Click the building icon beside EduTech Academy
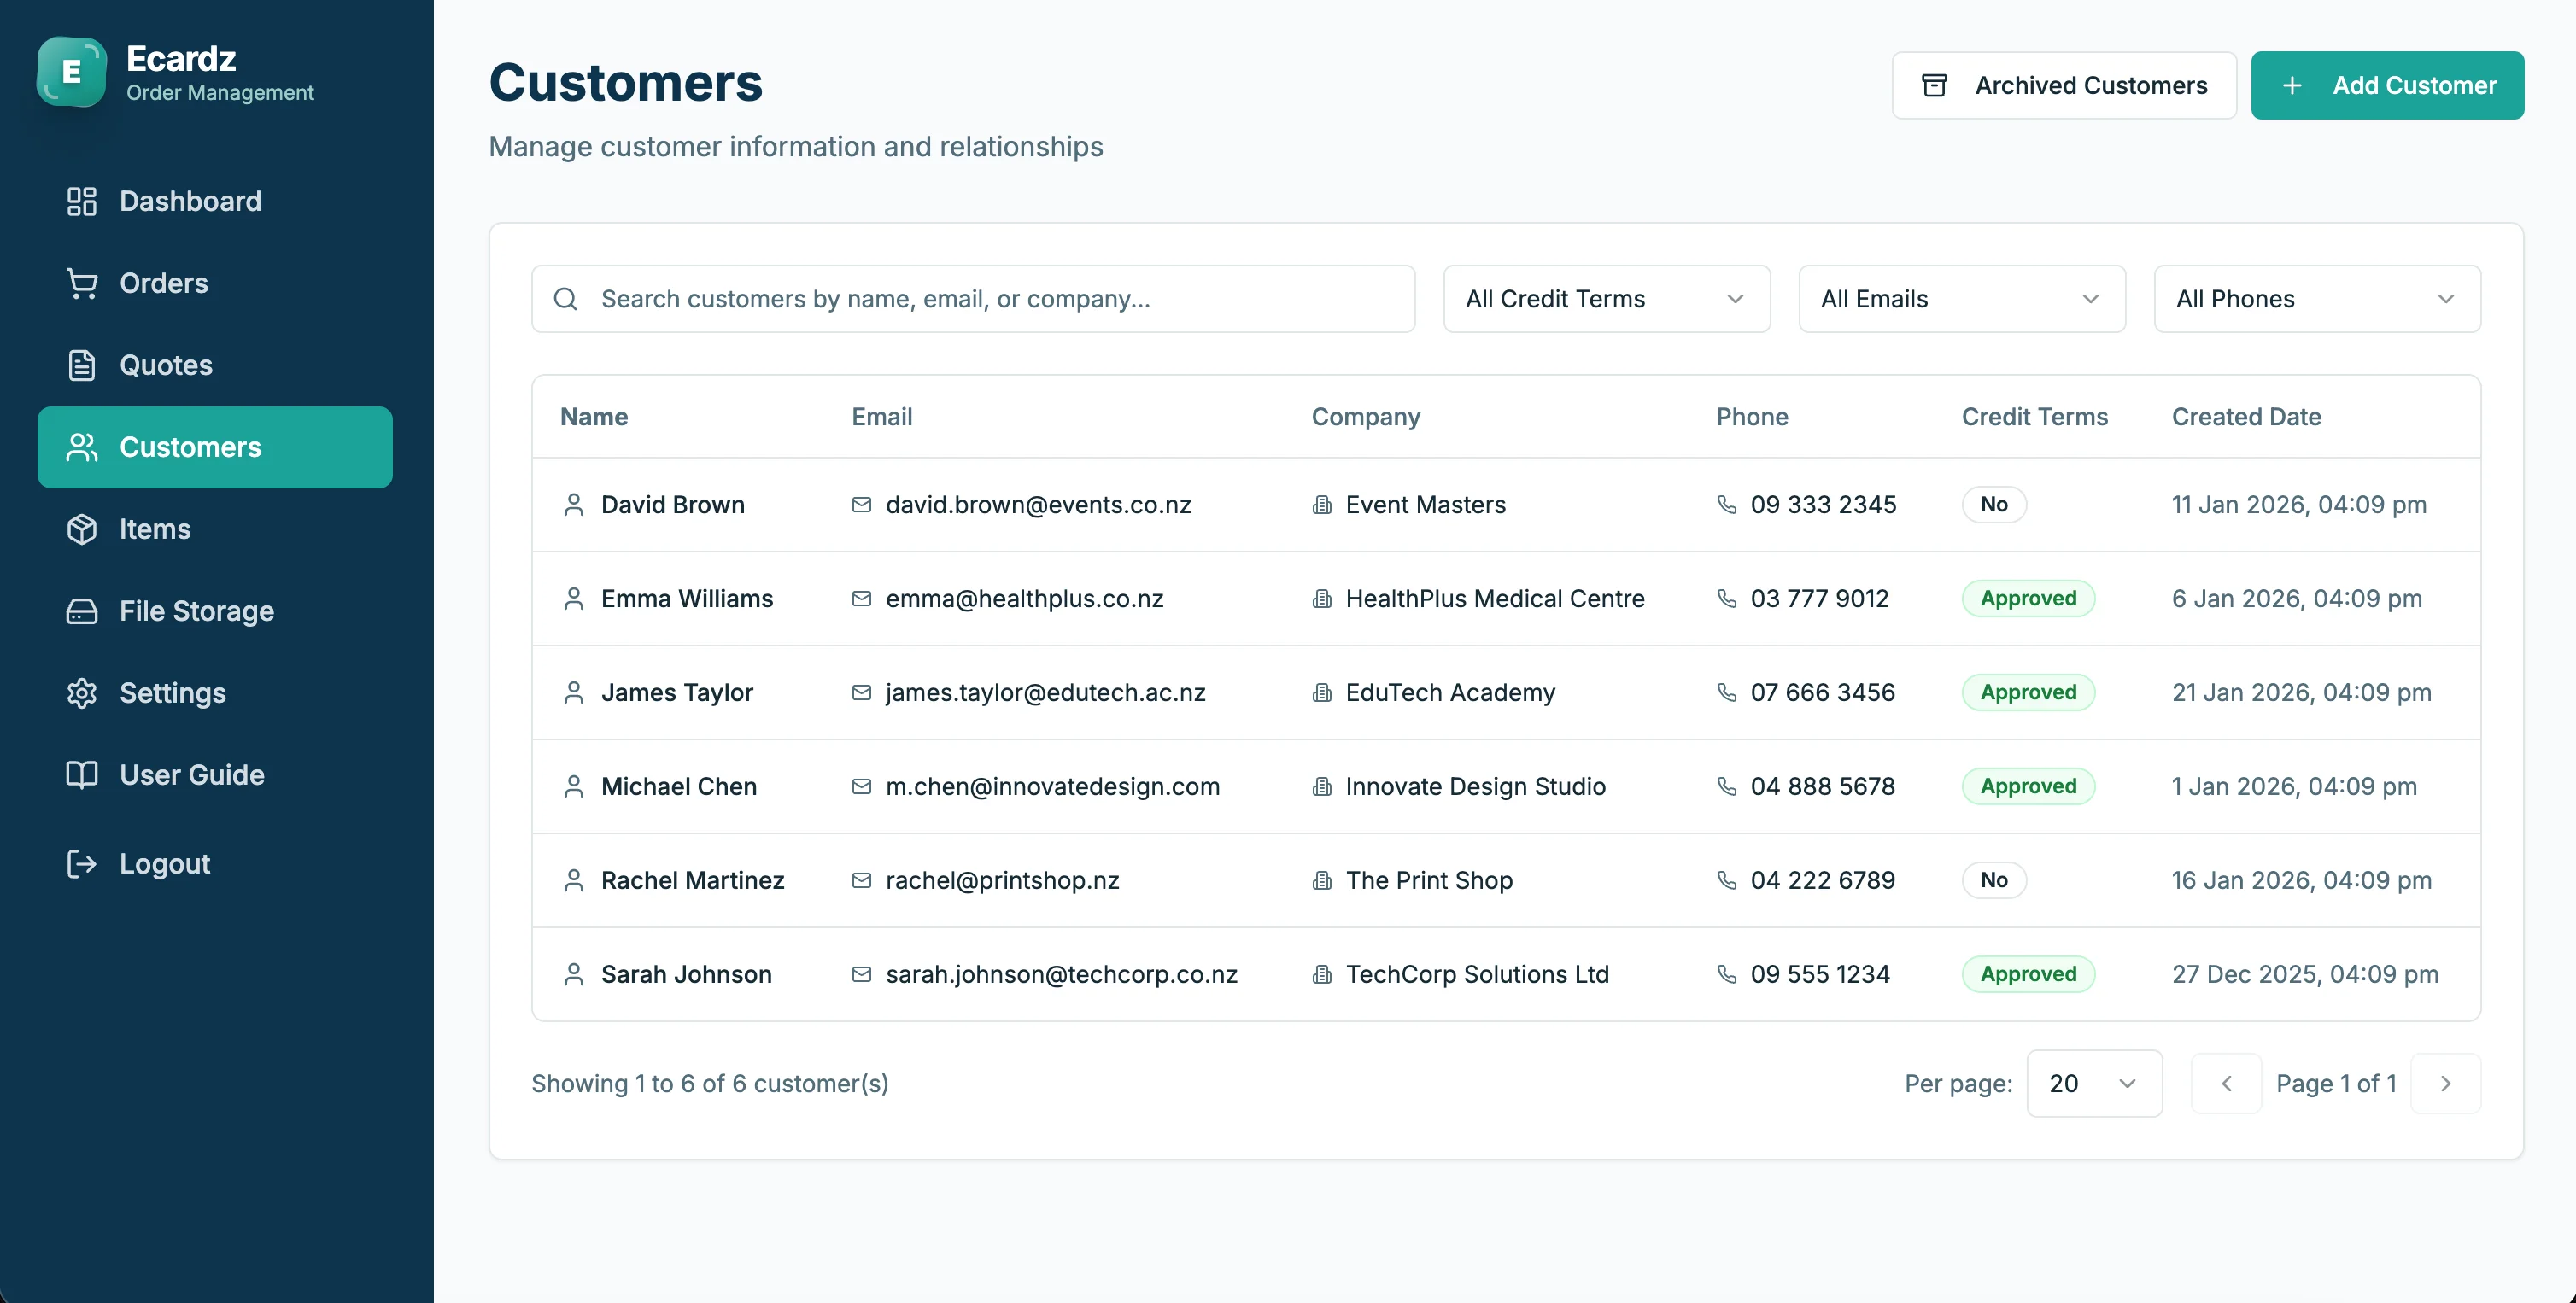2576x1303 pixels. tap(1322, 693)
